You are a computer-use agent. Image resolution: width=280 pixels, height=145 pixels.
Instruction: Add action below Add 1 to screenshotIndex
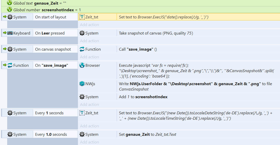coord(89,104)
